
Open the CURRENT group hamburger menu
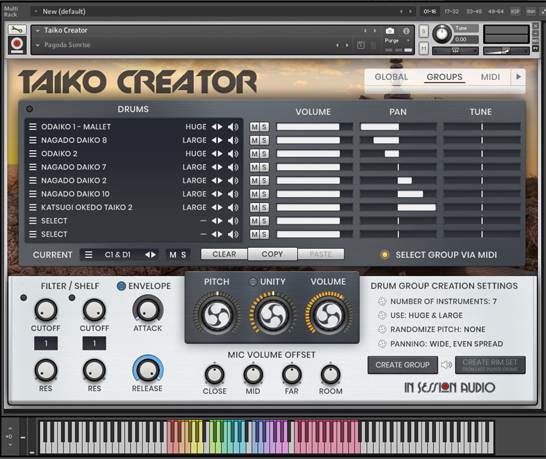coord(89,255)
